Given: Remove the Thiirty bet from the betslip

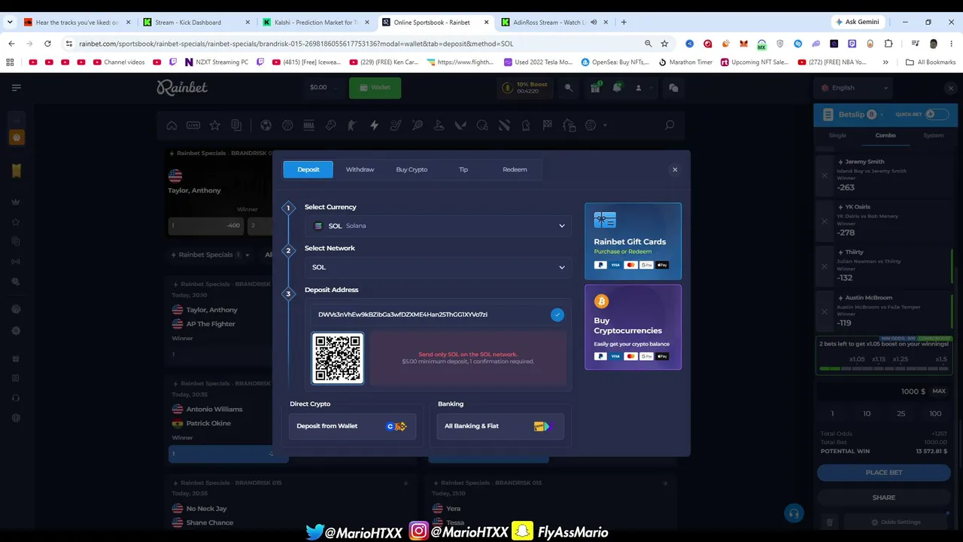Looking at the screenshot, I should (825, 266).
